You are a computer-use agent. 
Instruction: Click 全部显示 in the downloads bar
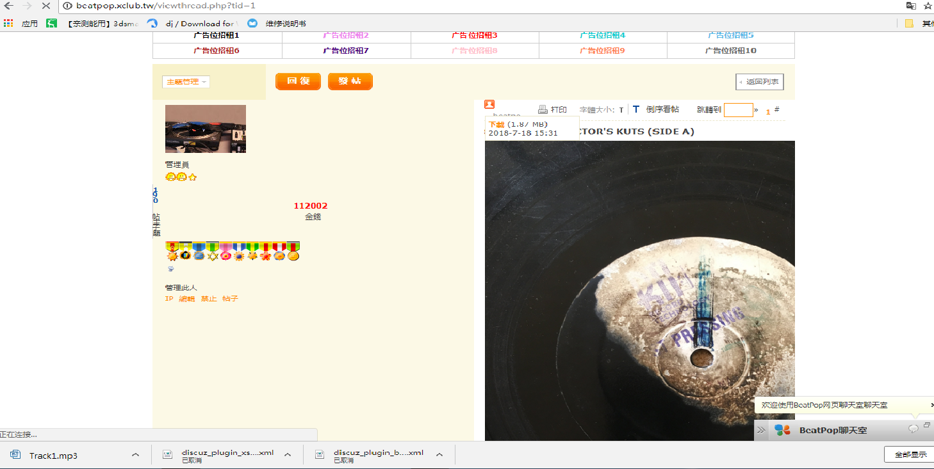click(910, 454)
